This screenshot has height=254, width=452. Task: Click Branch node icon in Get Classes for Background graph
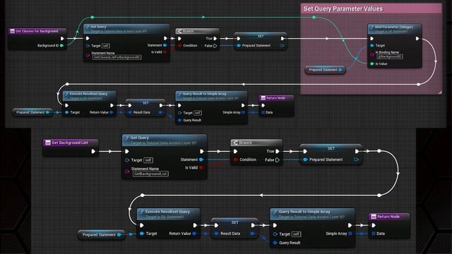[179, 31]
